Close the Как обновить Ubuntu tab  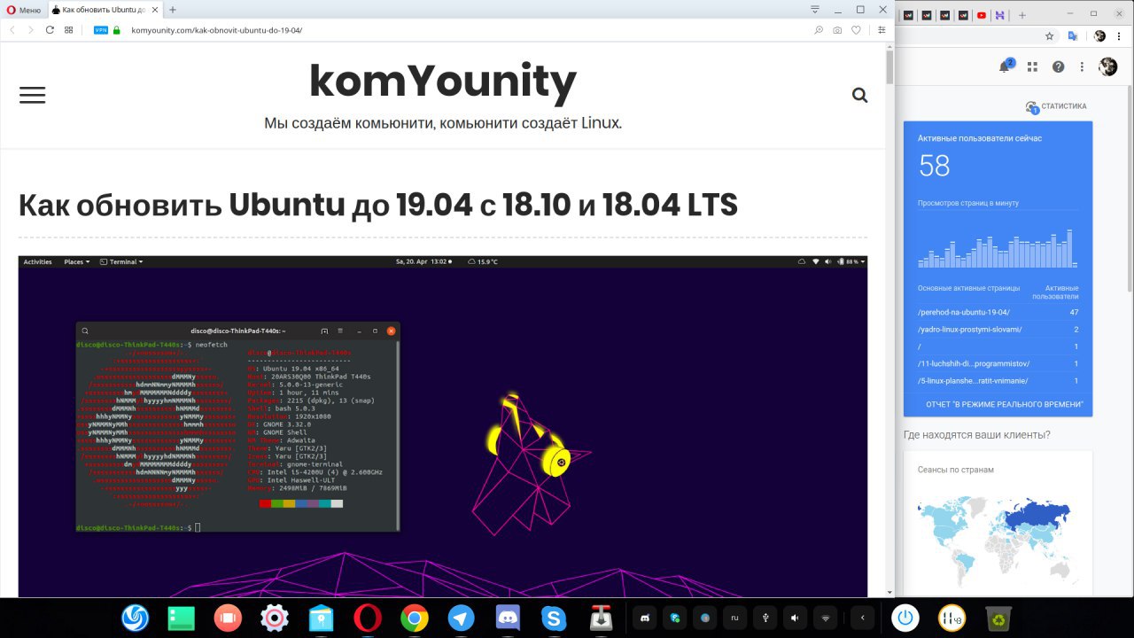coord(154,10)
